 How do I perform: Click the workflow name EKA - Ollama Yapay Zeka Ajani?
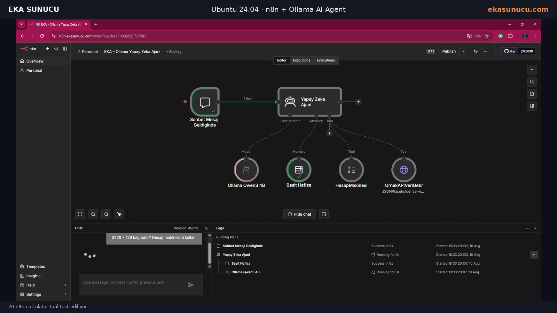132,51
